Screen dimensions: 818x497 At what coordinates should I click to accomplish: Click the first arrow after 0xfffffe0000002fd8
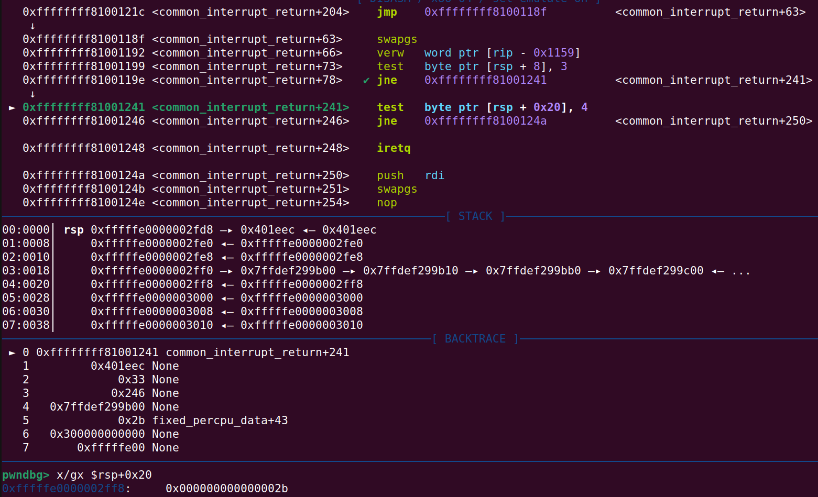coord(226,230)
